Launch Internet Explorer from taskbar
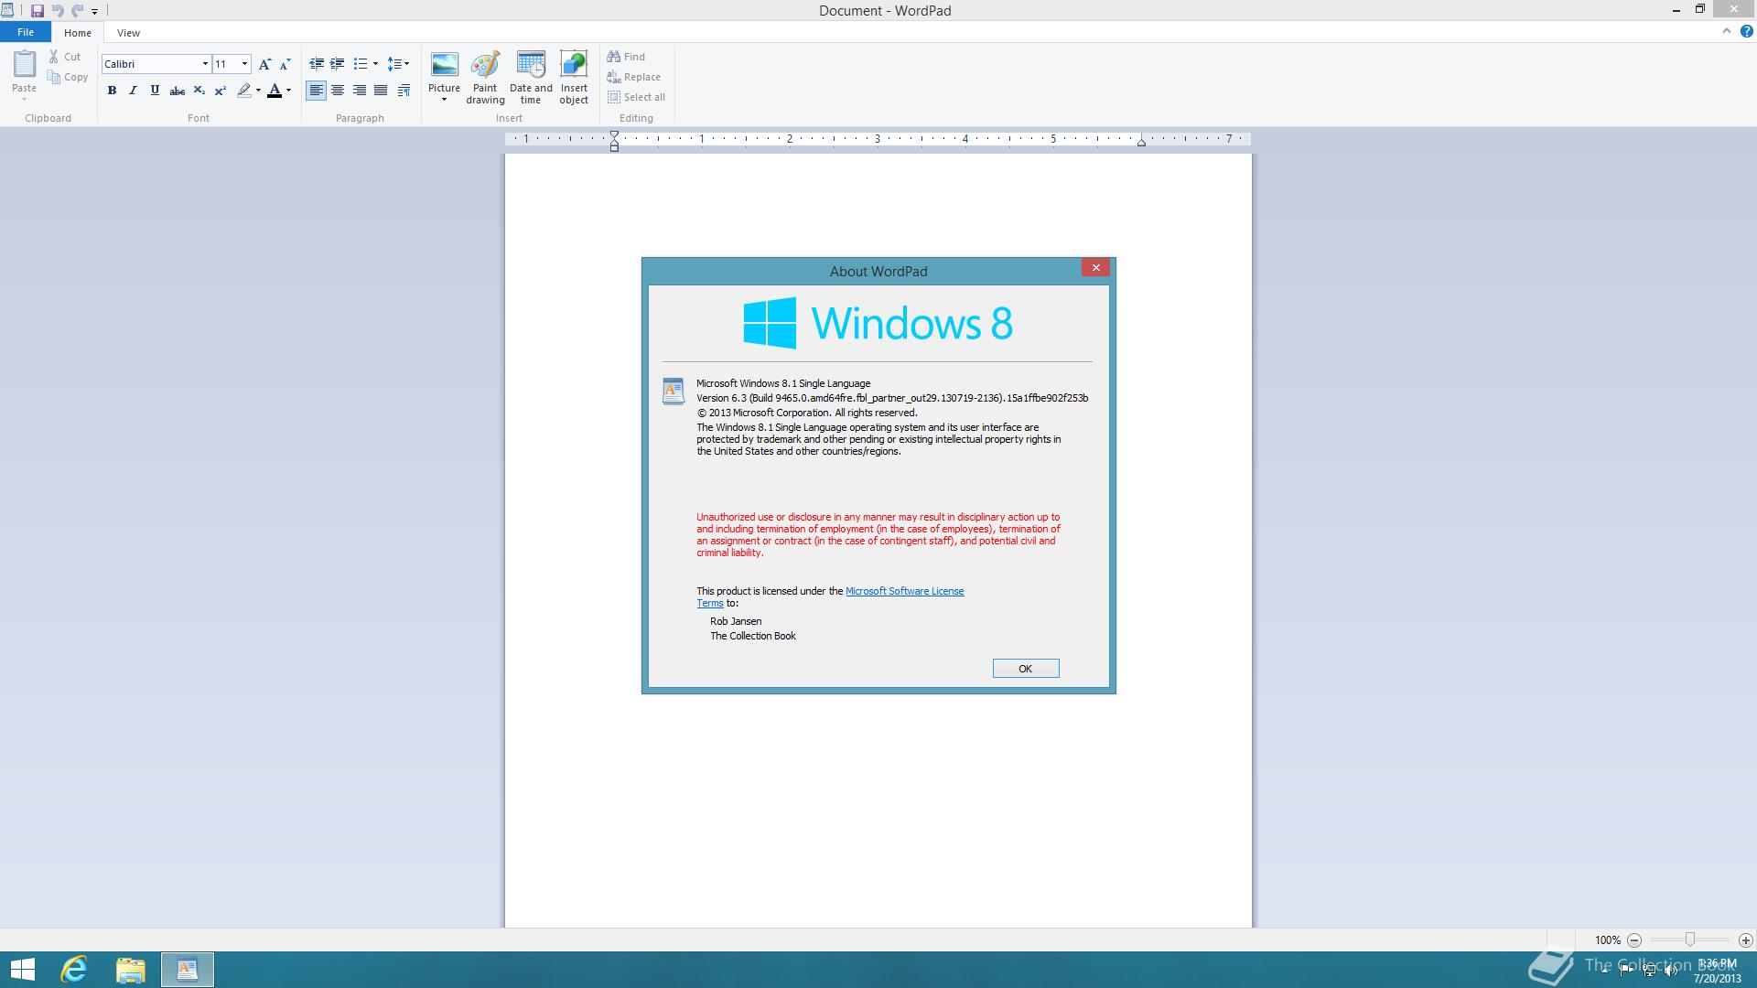Screen dimensions: 1757x988 [74, 970]
